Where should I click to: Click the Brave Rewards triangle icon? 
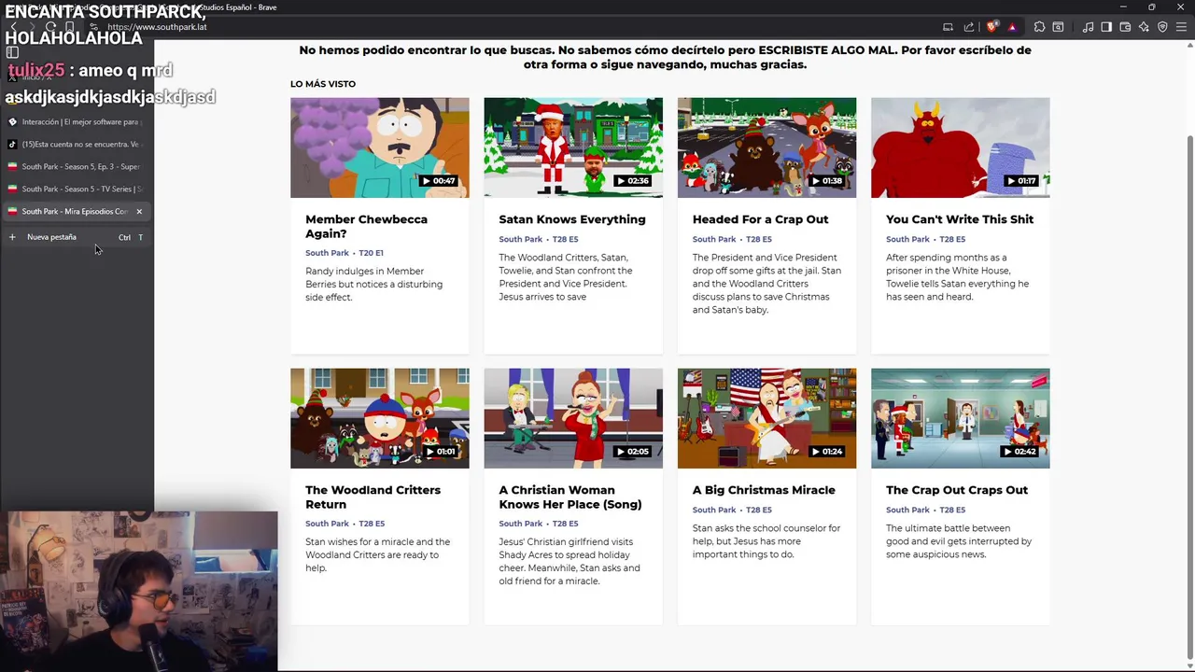tap(1012, 27)
